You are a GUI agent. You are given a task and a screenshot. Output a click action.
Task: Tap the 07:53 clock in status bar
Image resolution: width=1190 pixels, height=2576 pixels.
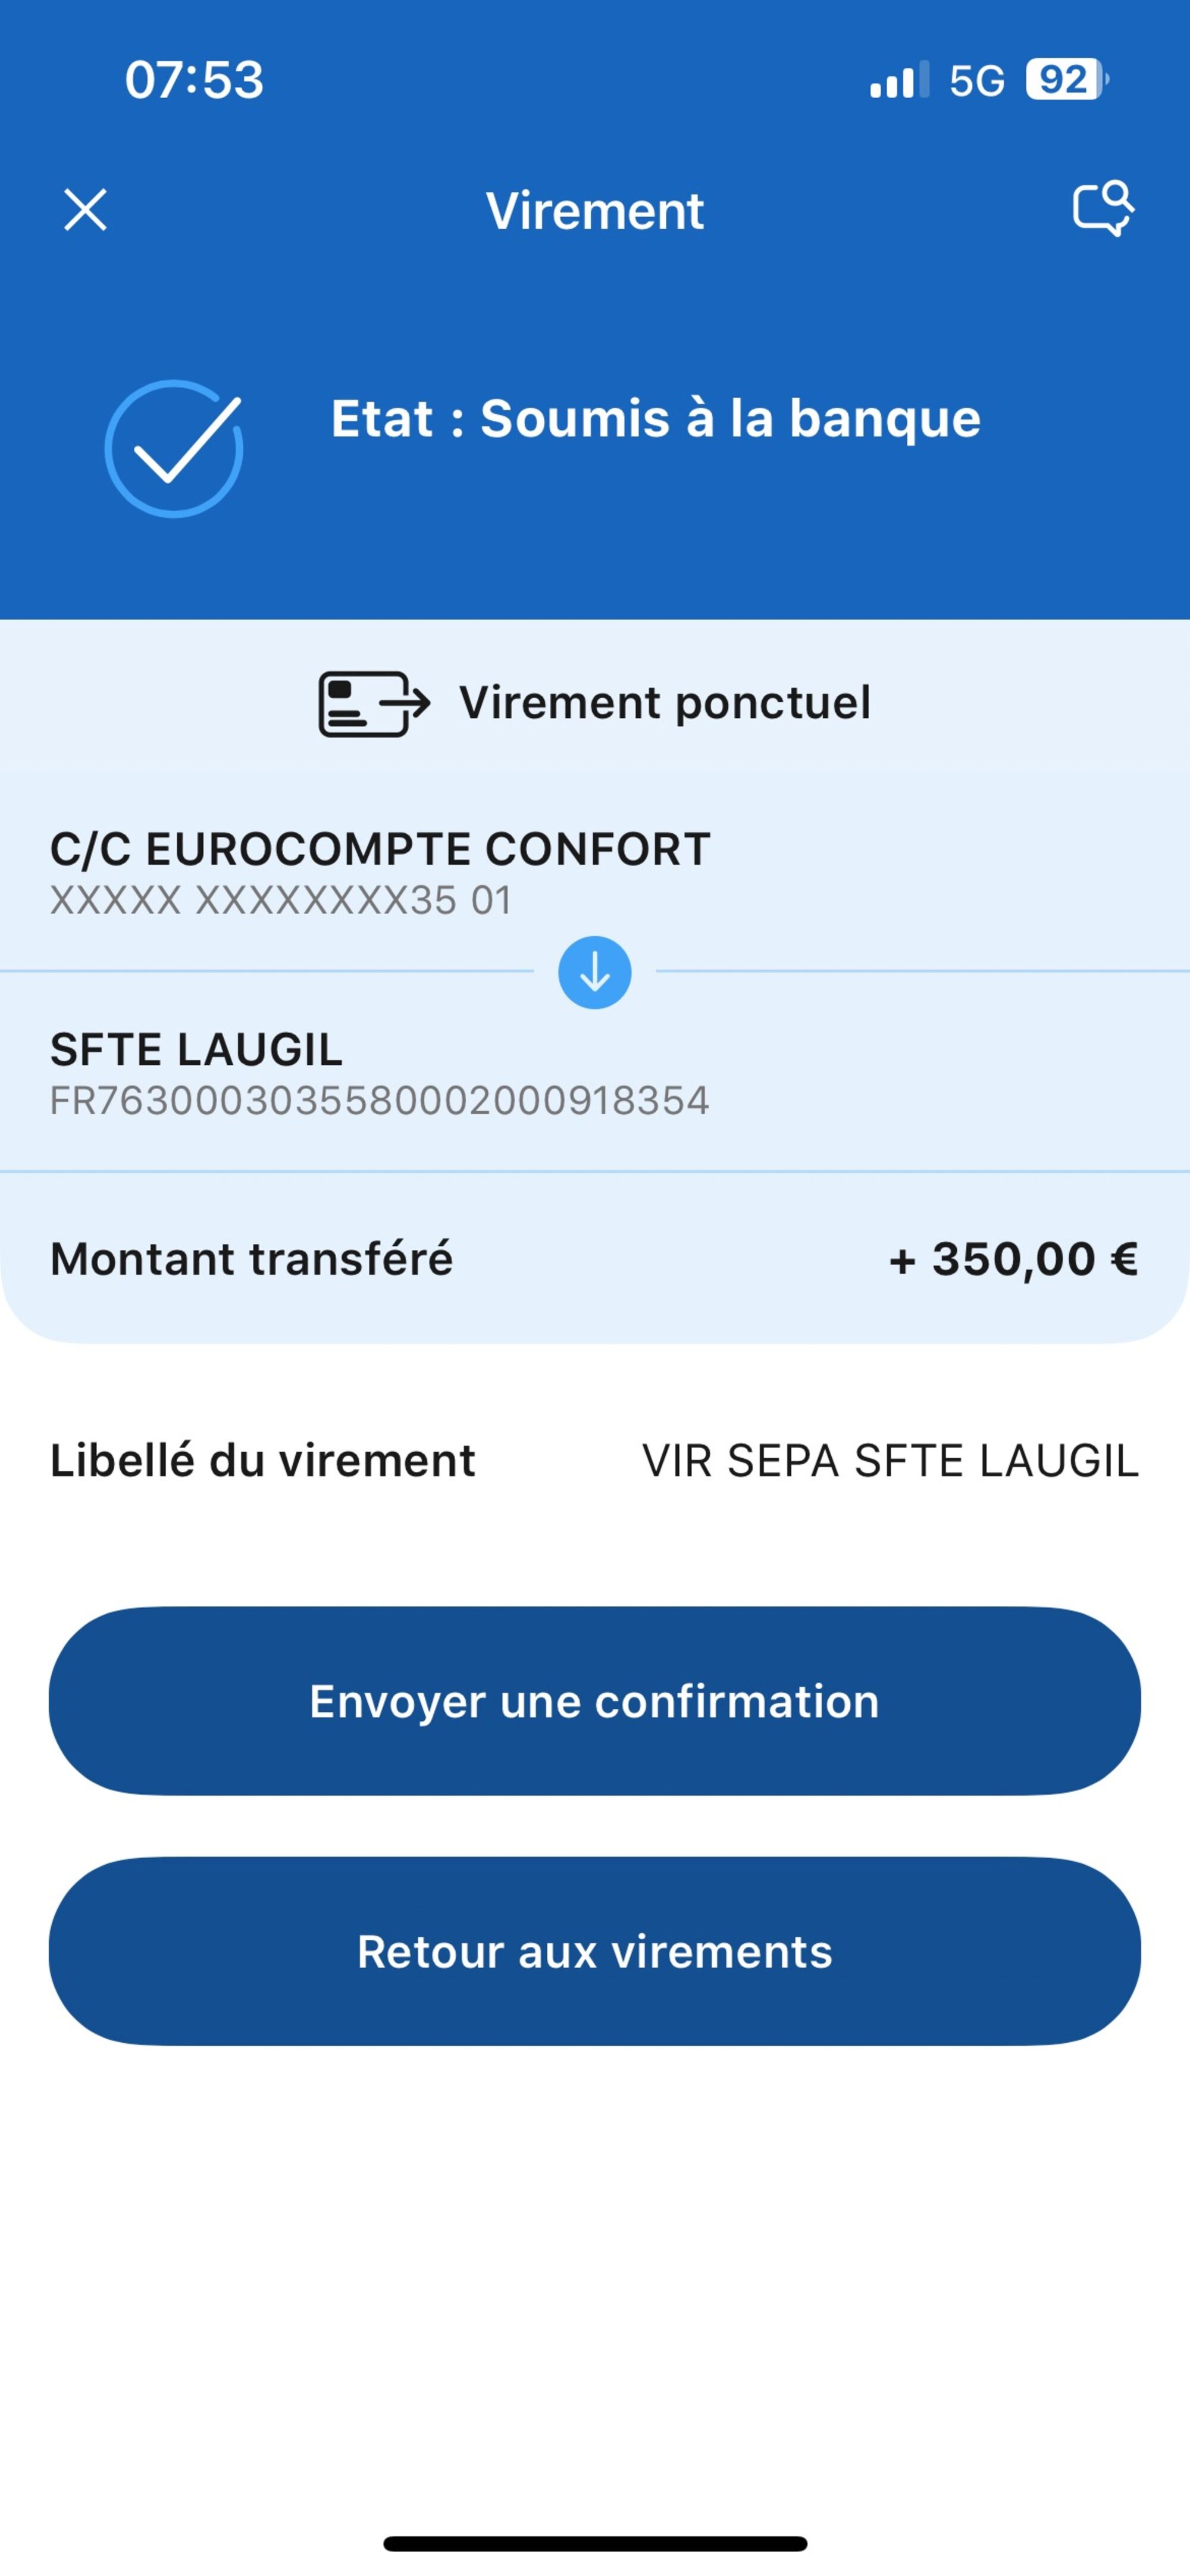coord(194,80)
